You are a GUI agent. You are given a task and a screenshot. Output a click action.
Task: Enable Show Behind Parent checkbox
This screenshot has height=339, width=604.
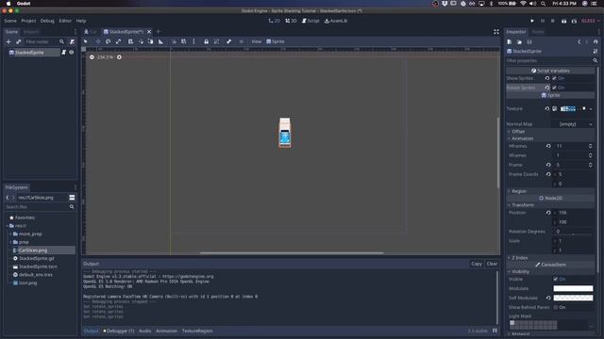coord(556,308)
